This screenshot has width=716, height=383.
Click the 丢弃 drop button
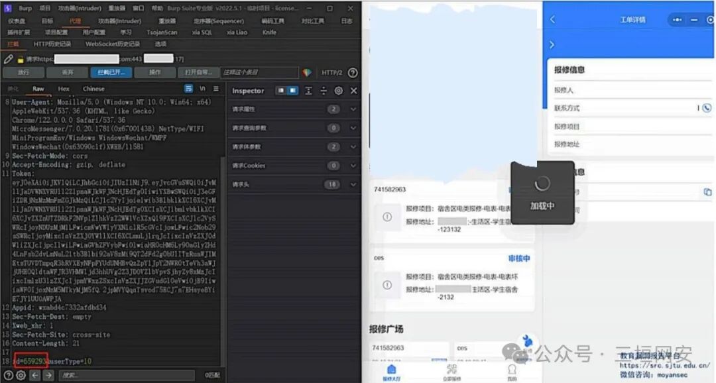coord(68,73)
